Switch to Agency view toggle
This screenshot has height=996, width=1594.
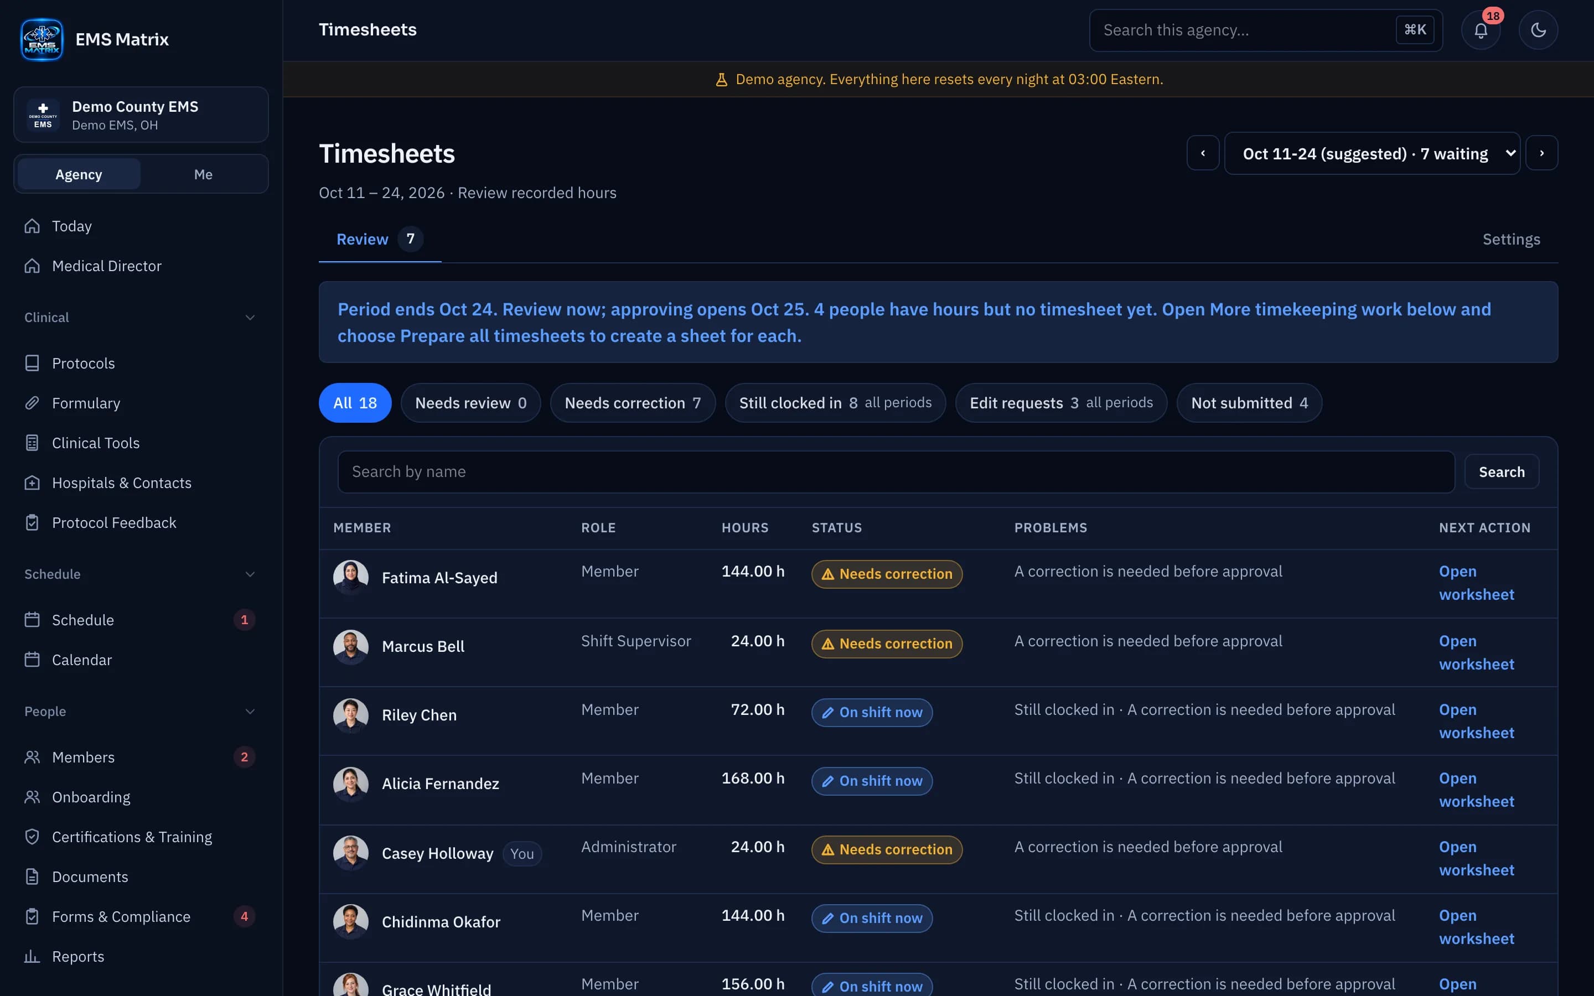pyautogui.click(x=79, y=174)
